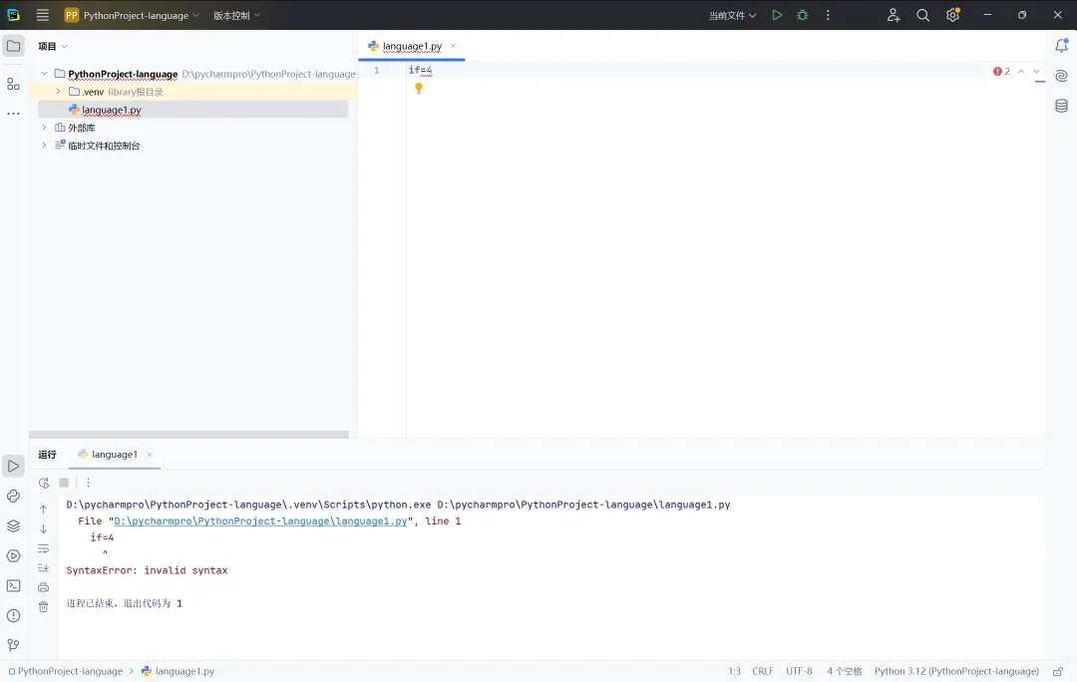This screenshot has height=682, width=1077.
Task: Open the Run tool window icon
Action: click(x=13, y=466)
